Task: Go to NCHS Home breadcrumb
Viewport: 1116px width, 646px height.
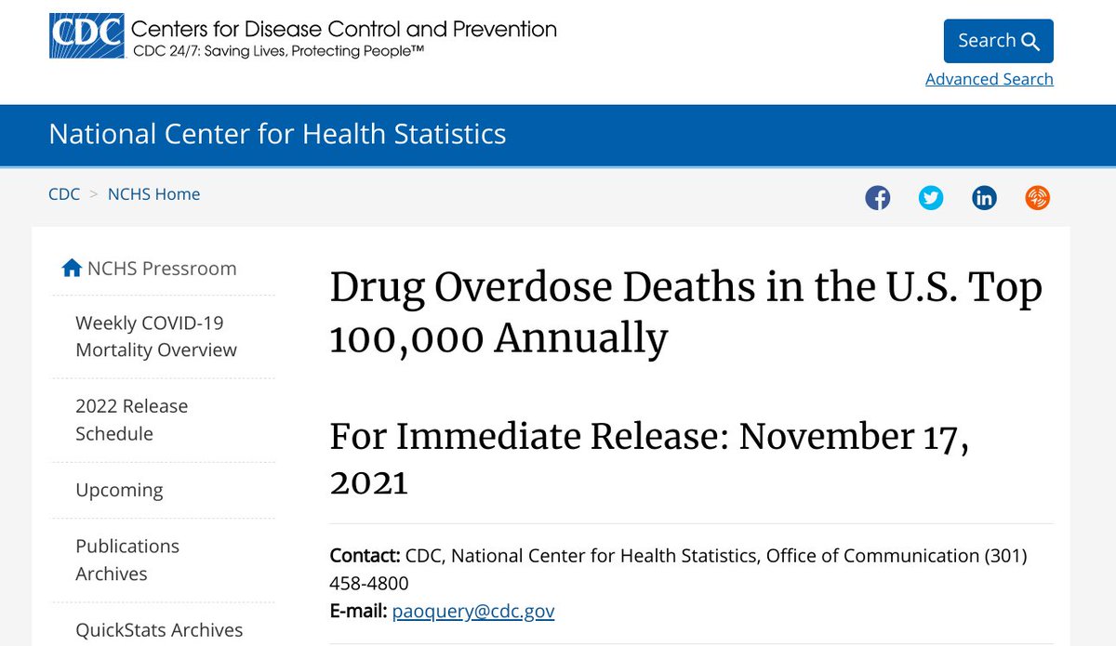Action: coord(153,194)
